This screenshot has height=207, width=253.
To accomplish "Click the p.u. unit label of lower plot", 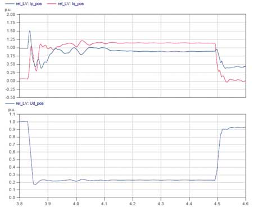I will pyautogui.click(x=11, y=110).
